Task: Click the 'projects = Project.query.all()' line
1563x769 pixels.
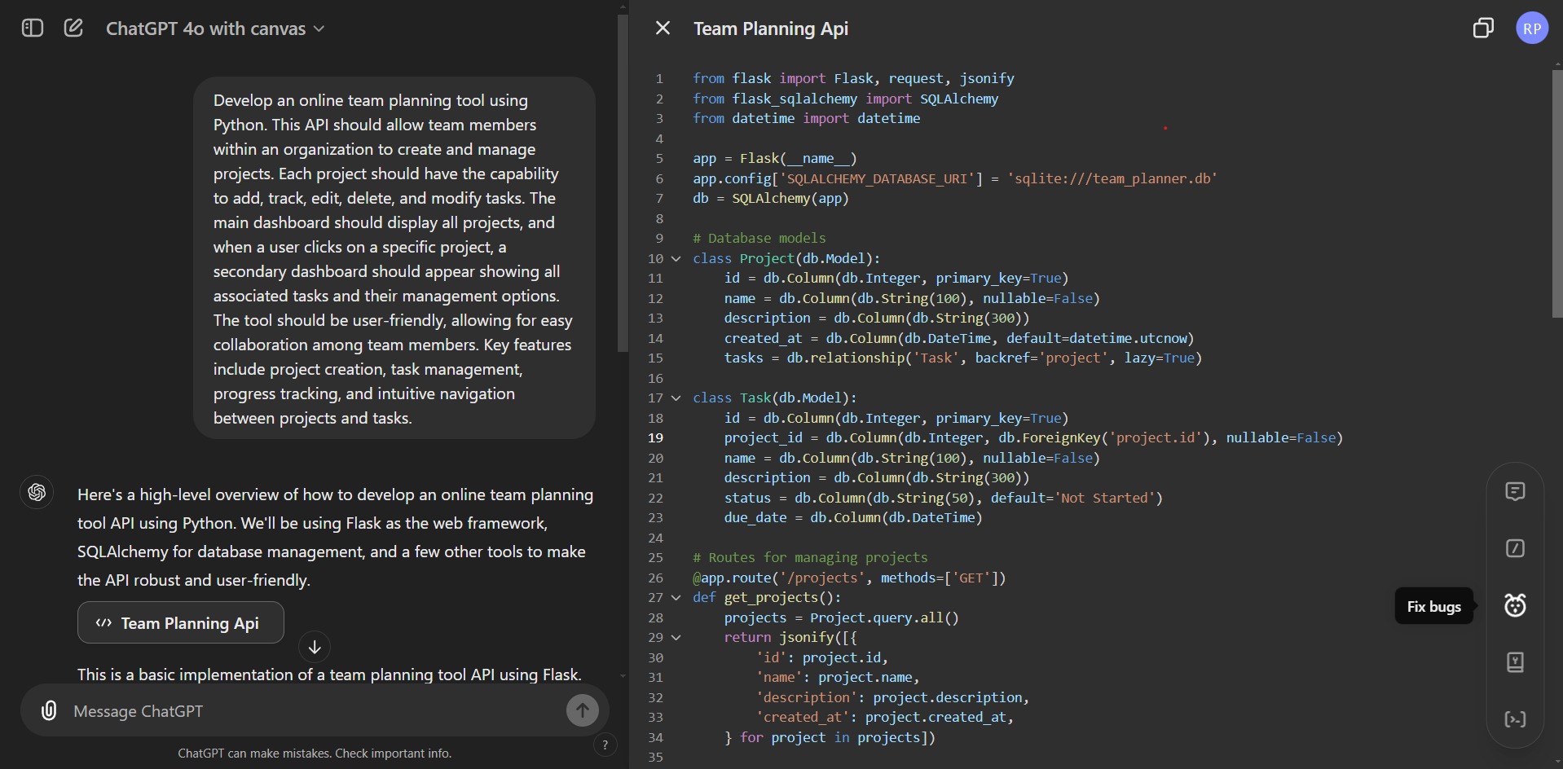Action: pos(842,617)
